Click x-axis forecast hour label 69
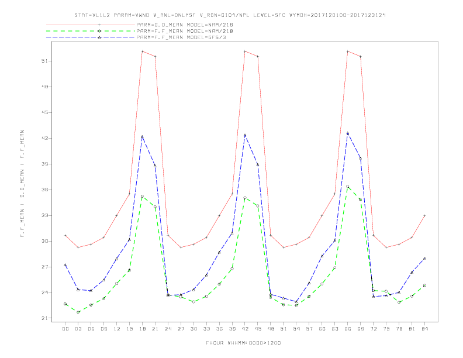The height and width of the screenshot is (358, 463). [x=361, y=329]
